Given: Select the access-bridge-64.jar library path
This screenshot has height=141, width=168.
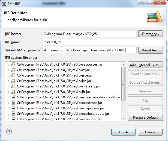Looking at the screenshot, I should tap(69, 97).
